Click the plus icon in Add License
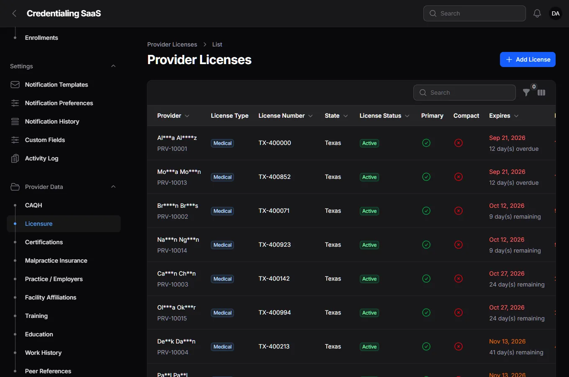The height and width of the screenshot is (377, 569). tap(509, 59)
